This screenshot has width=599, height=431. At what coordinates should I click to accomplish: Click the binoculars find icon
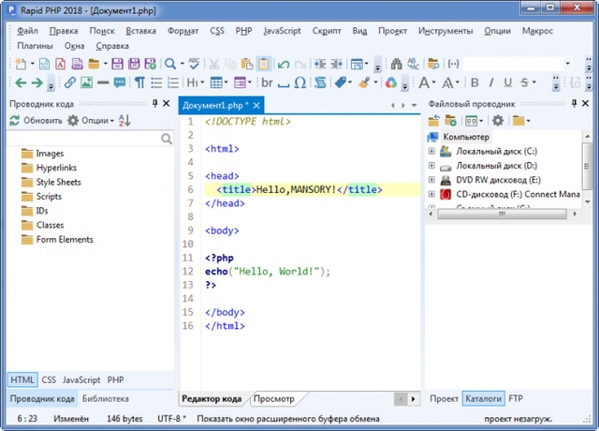395,64
